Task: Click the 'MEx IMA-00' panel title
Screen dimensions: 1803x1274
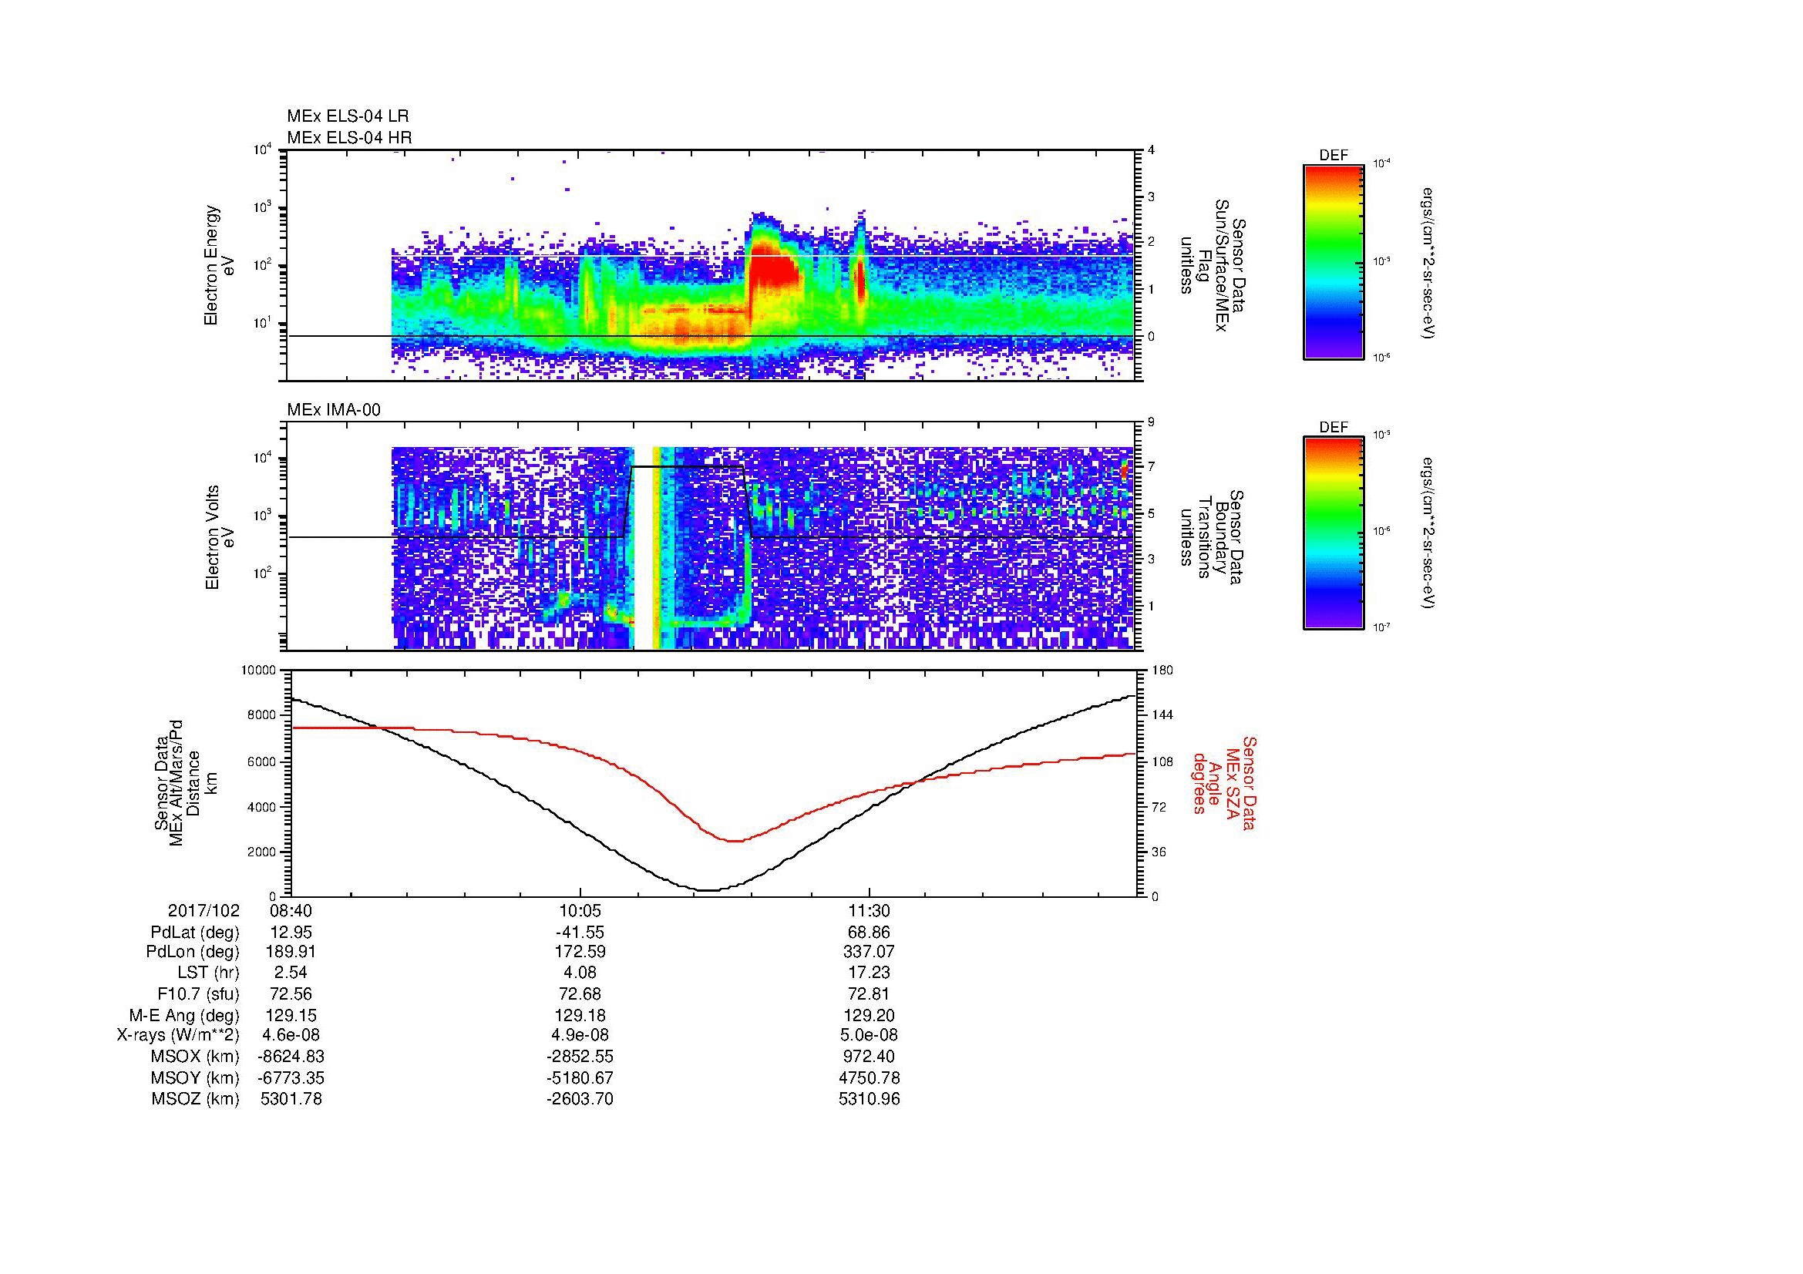Action: point(334,410)
